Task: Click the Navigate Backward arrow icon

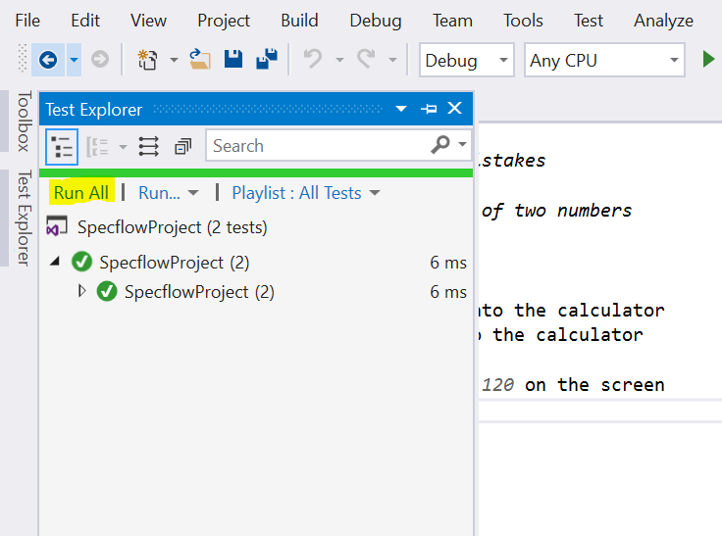Action: pos(47,60)
